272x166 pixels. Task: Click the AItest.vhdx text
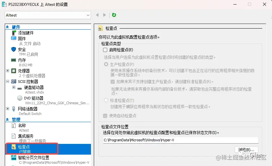[34, 92]
